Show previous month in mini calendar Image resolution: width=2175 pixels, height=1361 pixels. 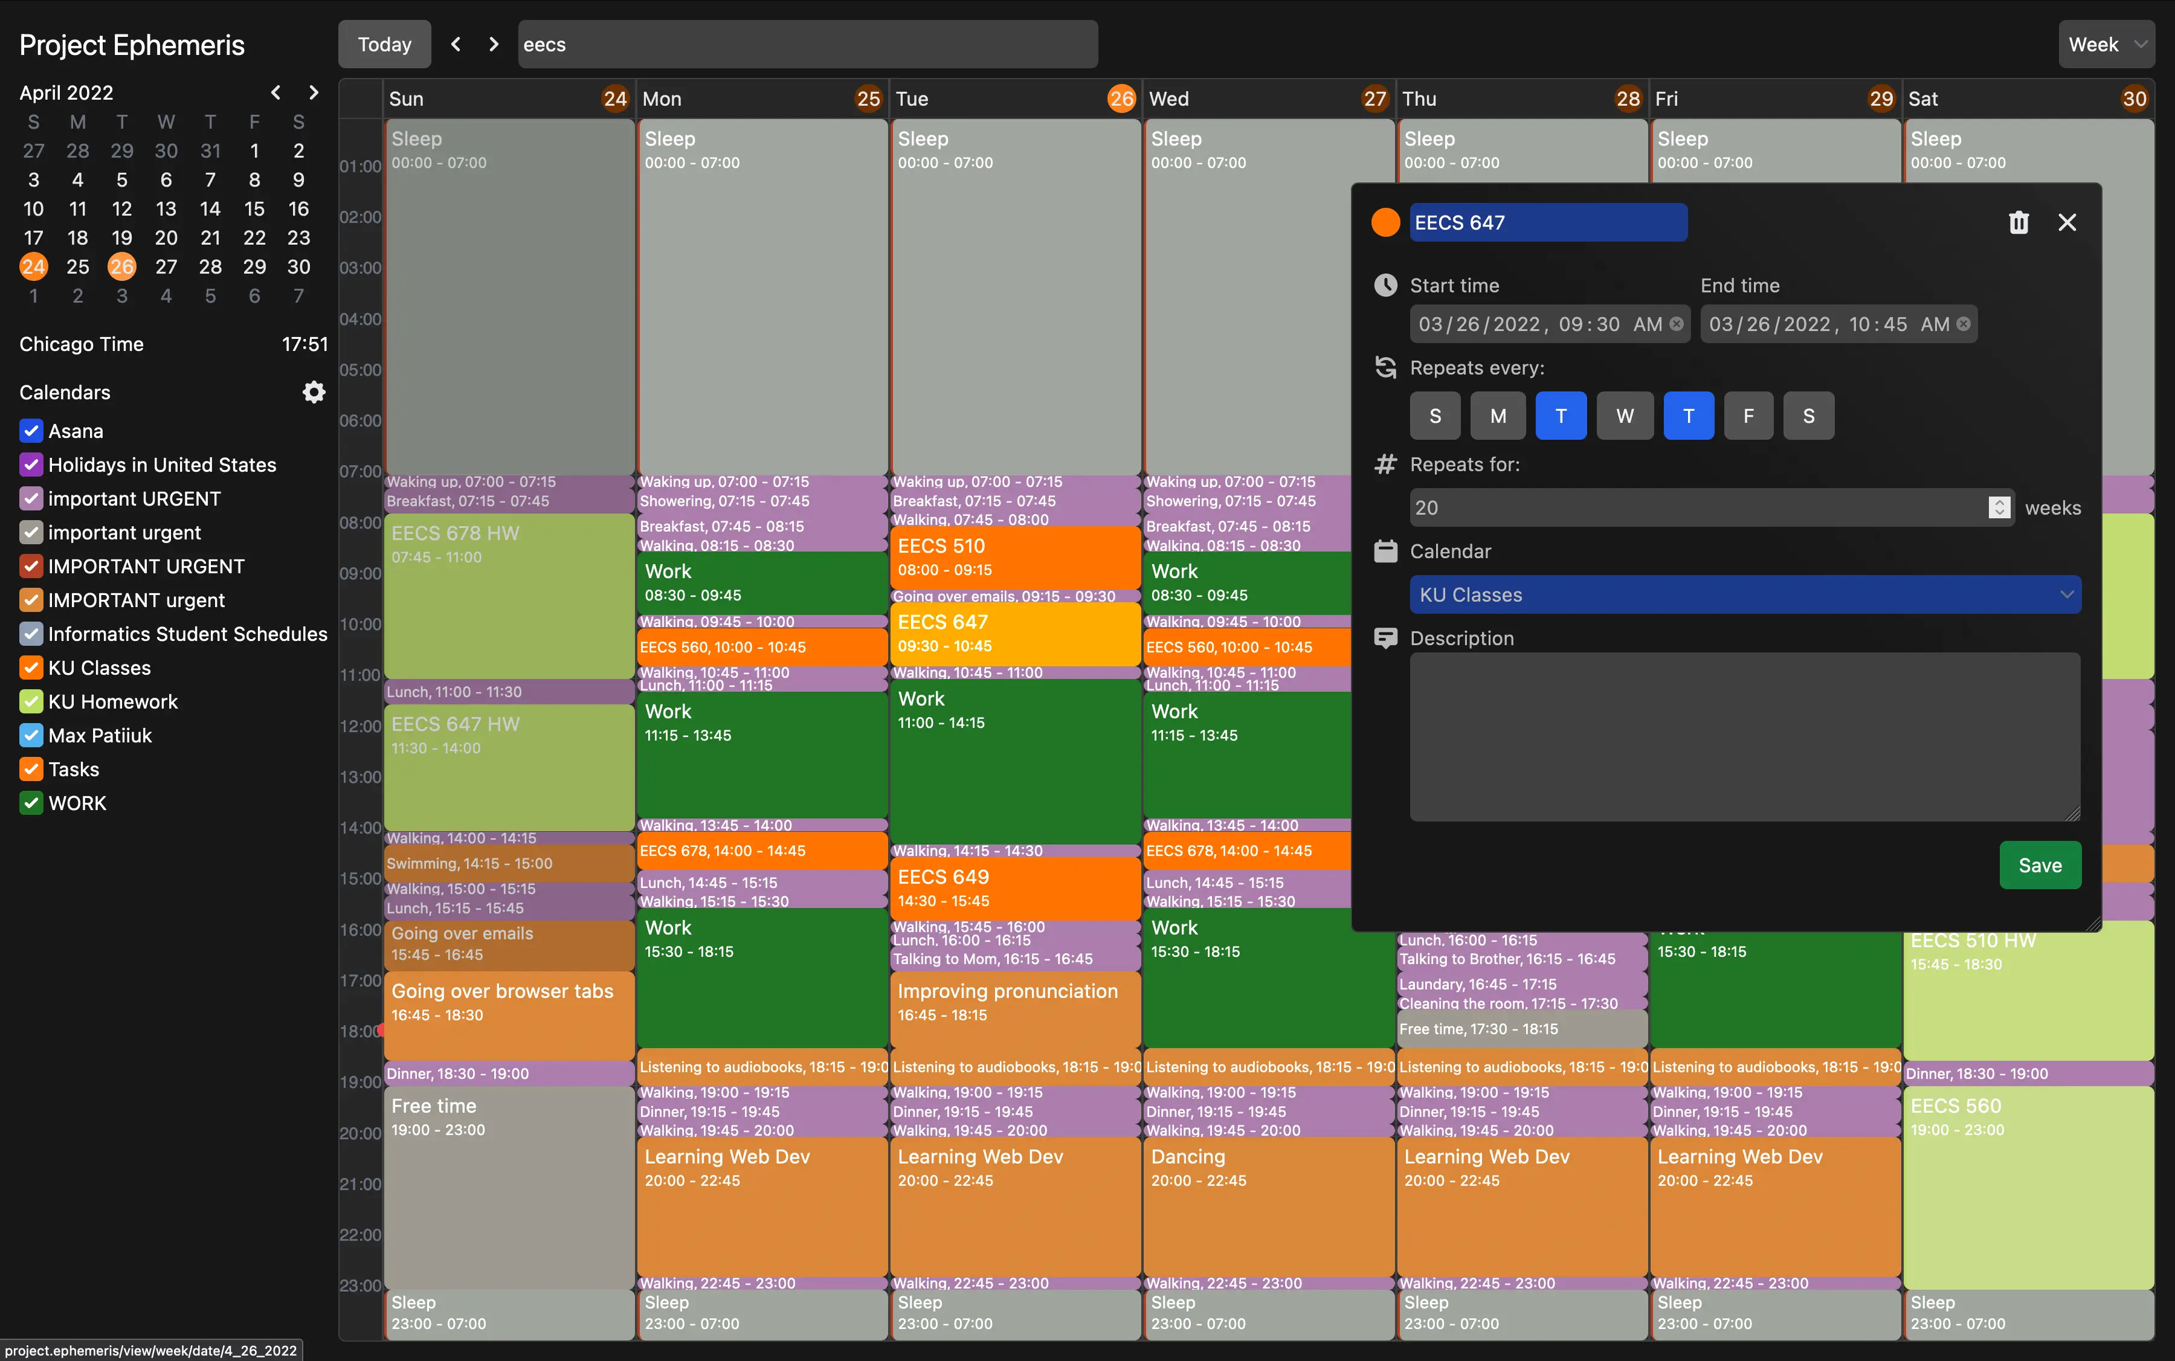click(275, 92)
